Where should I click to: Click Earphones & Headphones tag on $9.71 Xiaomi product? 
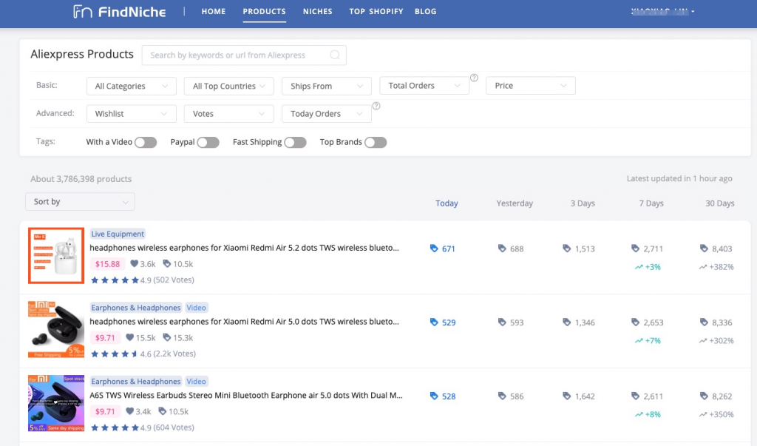[136, 308]
